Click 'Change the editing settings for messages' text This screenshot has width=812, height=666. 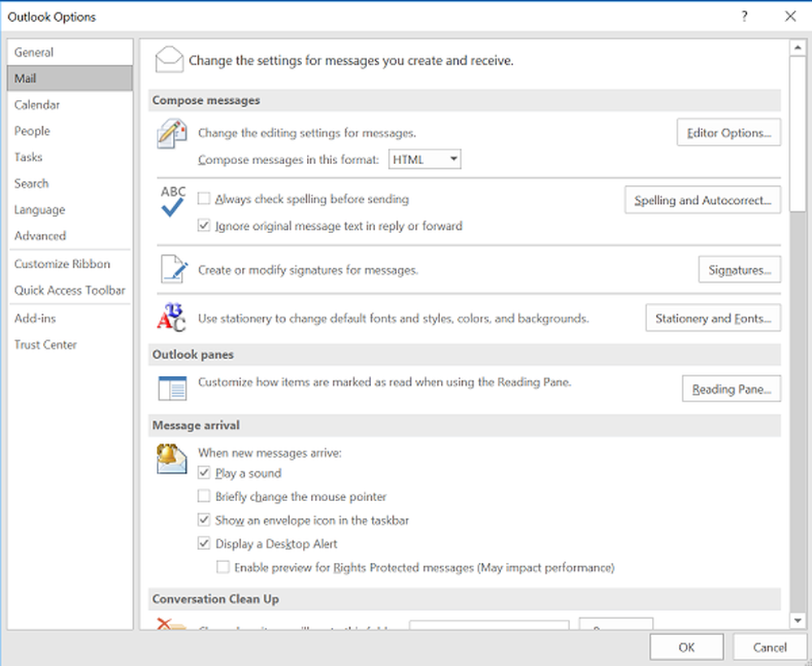coord(307,133)
